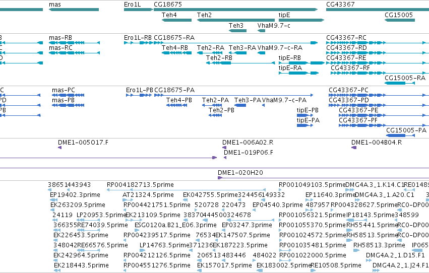Click the mas-PB protein glyph
The width and height of the screenshot is (429, 273).
coord(68,105)
